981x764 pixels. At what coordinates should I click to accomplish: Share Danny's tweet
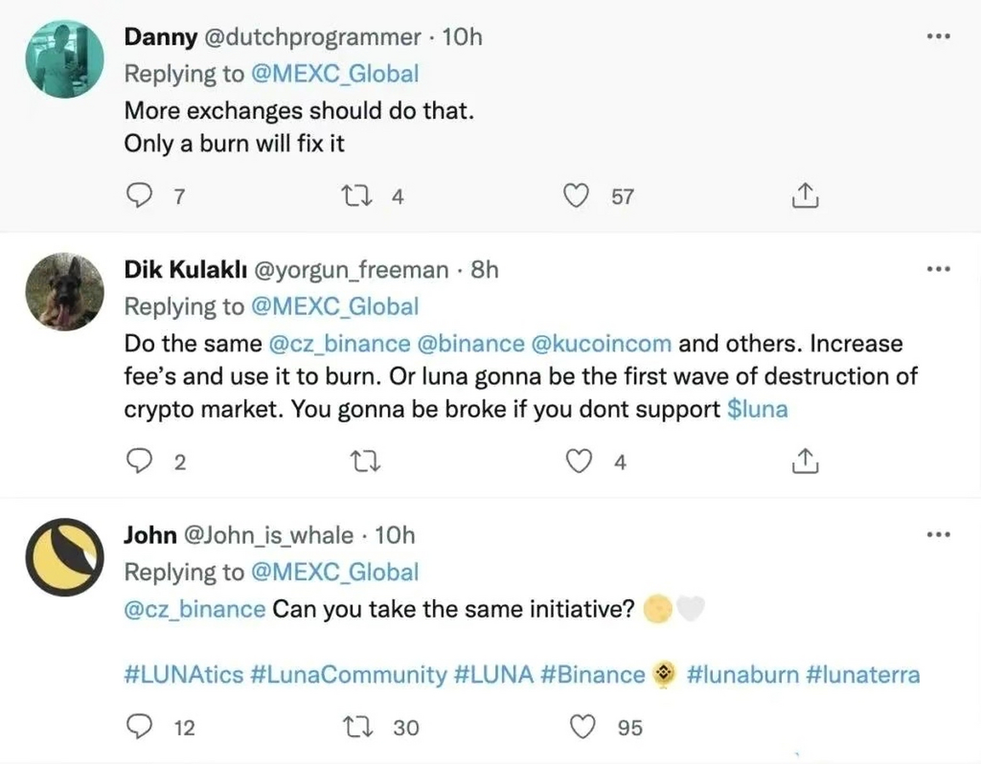805,195
